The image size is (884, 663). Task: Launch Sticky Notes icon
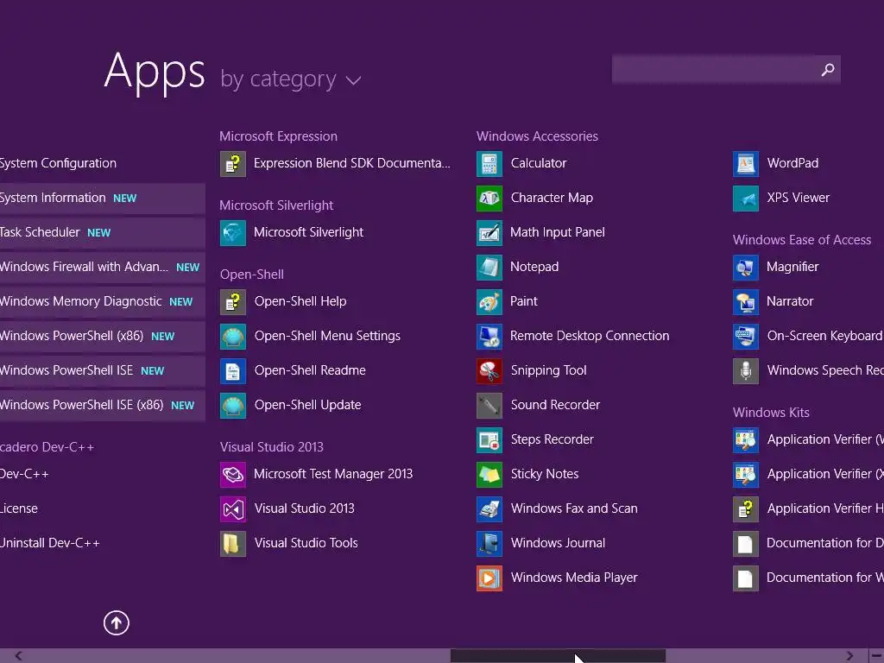[x=489, y=475]
